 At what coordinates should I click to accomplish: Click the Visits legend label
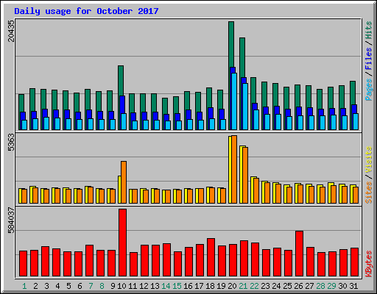[368, 159]
